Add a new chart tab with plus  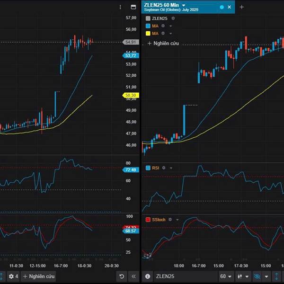(241, 7)
